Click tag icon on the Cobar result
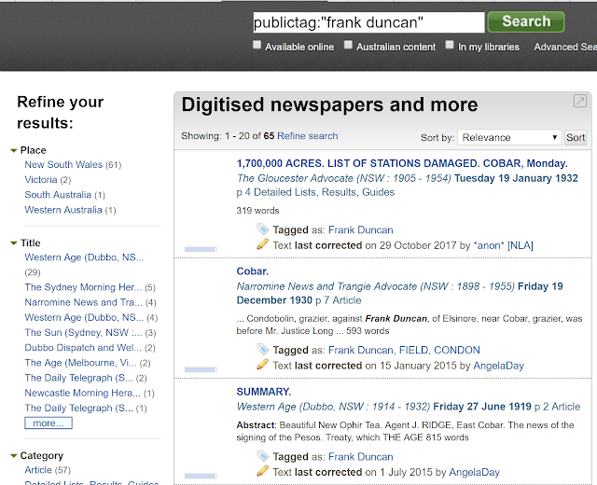This screenshot has width=597, height=485. click(x=262, y=349)
